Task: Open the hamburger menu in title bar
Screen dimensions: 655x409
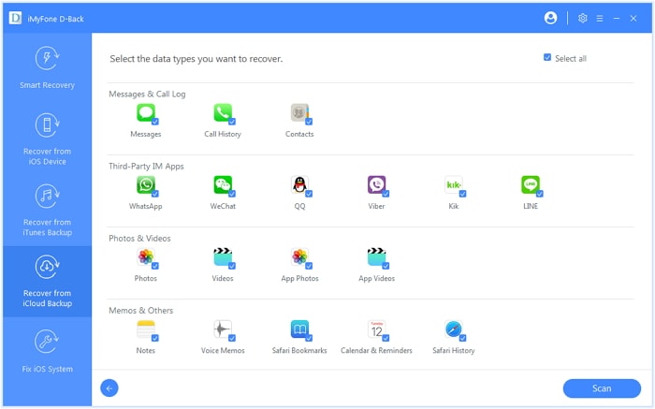Action: [600, 19]
